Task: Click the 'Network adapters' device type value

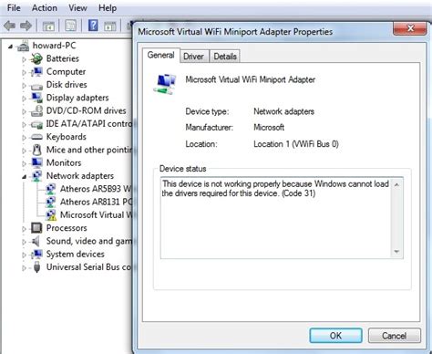Action: 283,111
